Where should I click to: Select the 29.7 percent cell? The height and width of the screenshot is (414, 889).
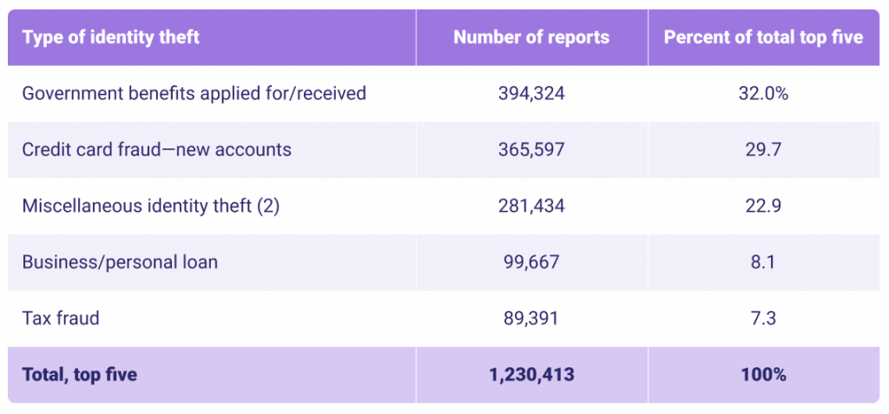(763, 149)
